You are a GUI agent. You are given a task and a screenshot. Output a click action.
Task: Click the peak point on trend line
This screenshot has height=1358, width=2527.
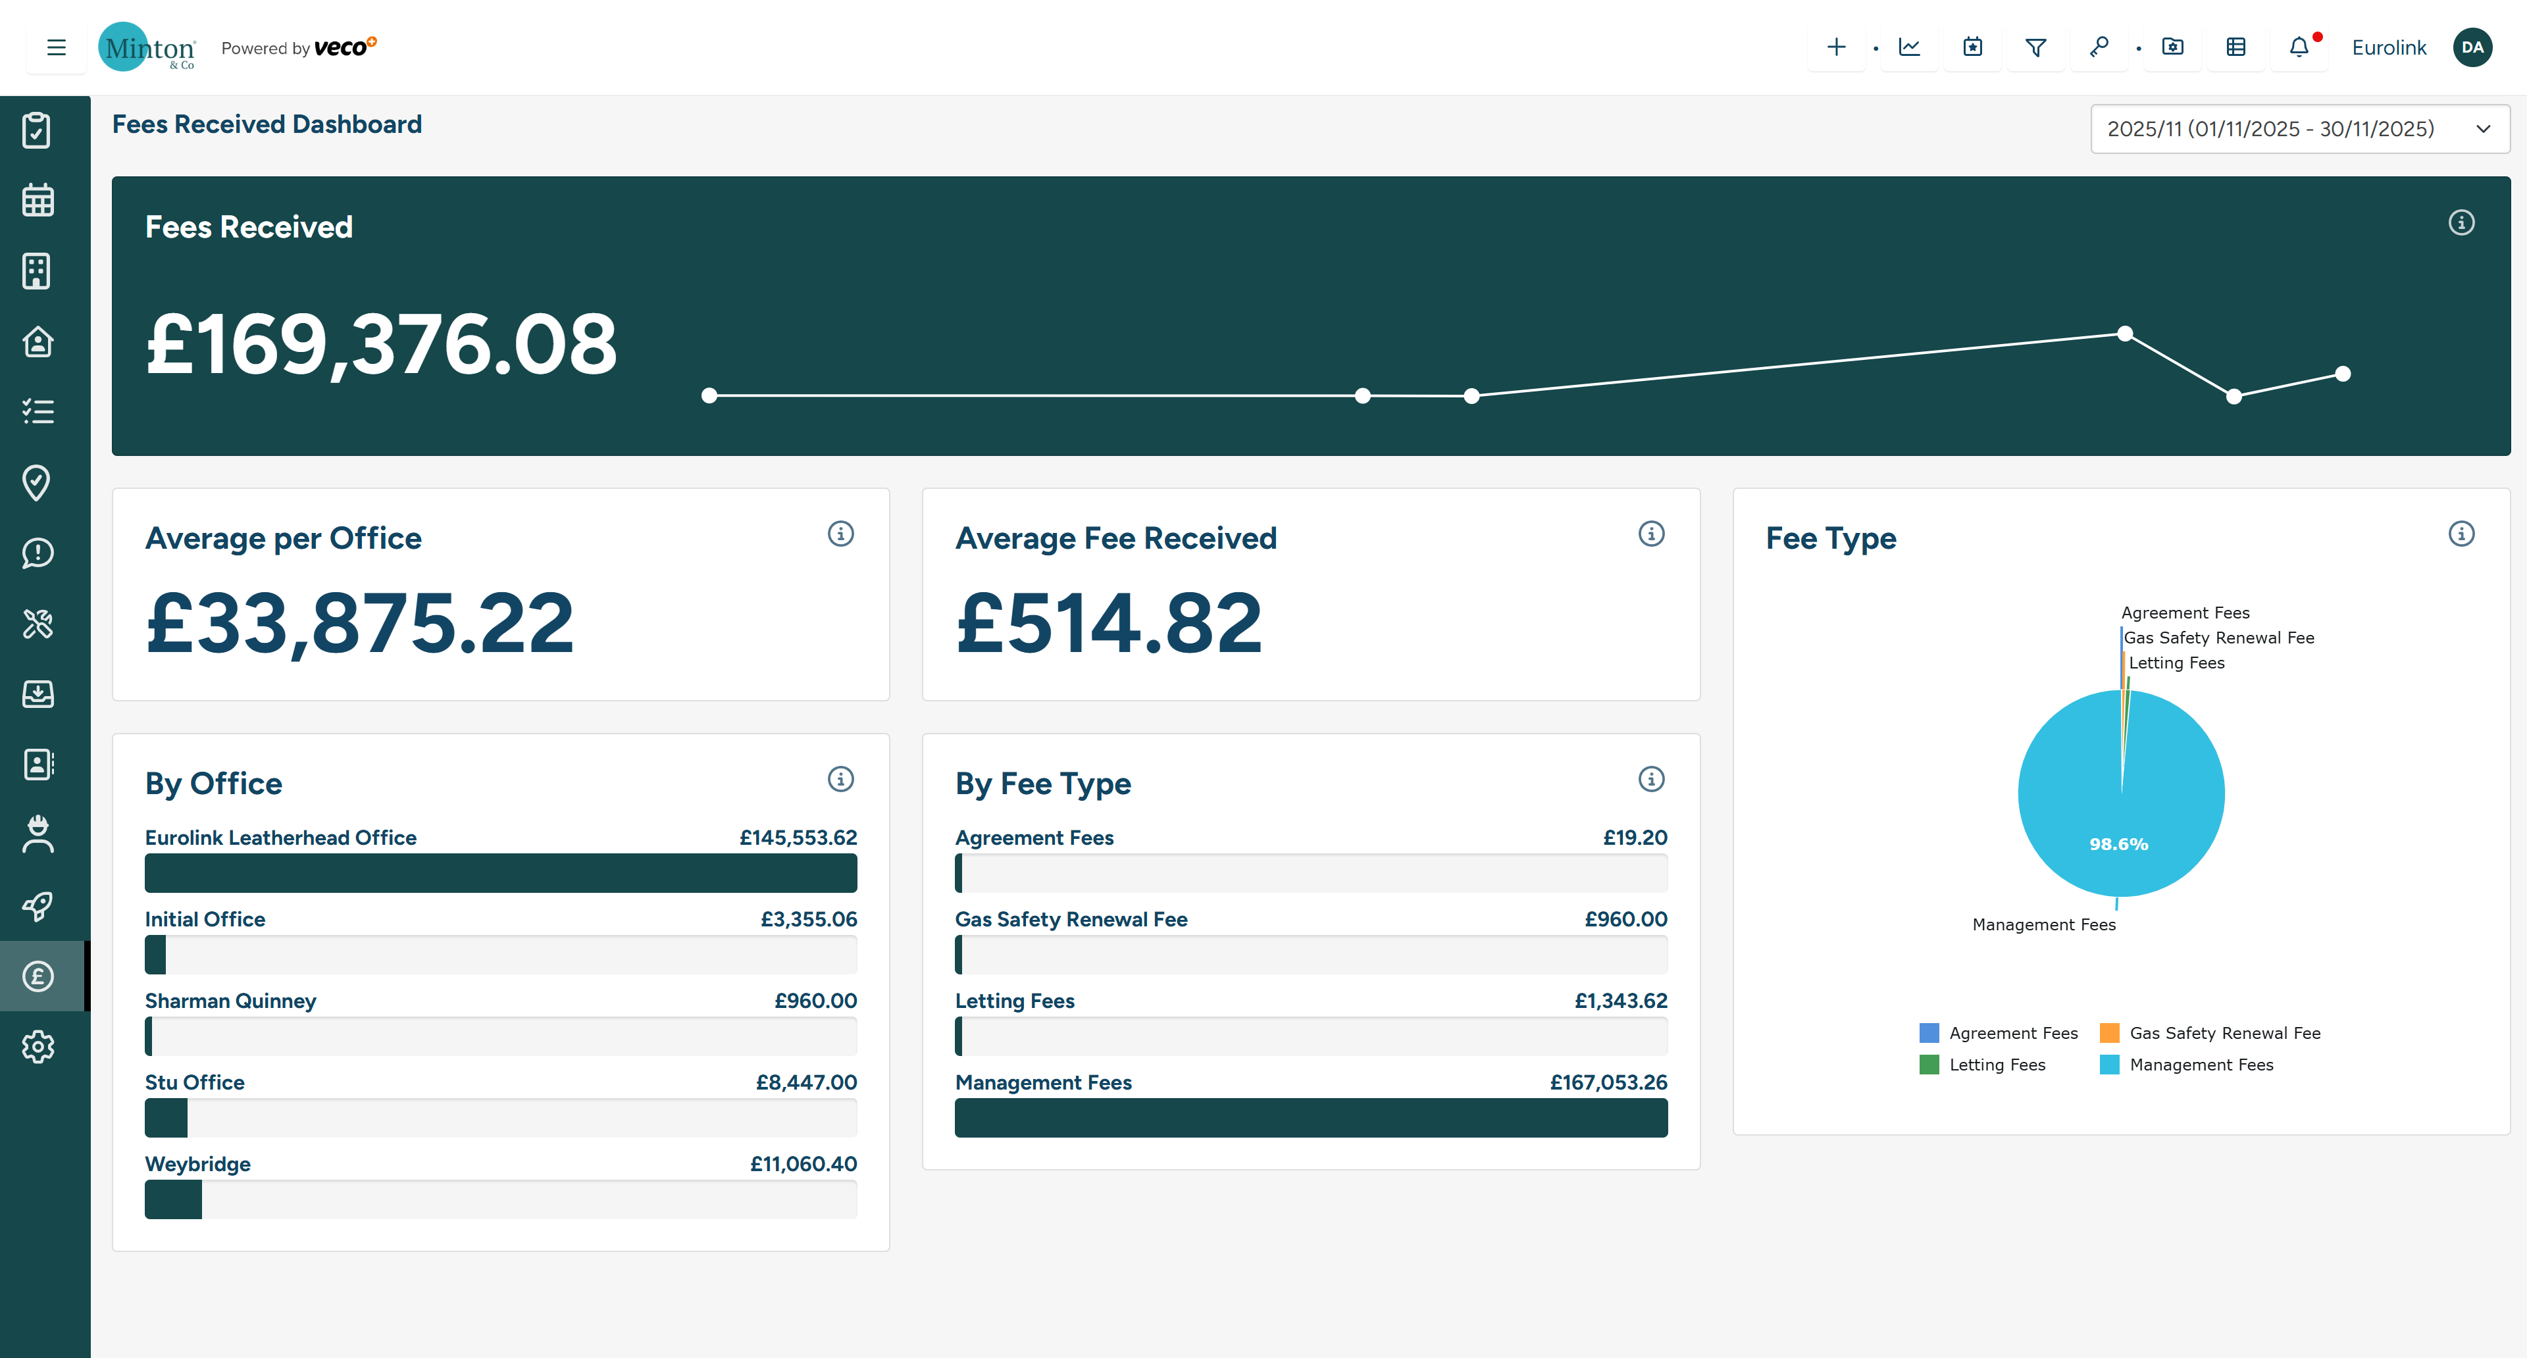[2125, 334]
